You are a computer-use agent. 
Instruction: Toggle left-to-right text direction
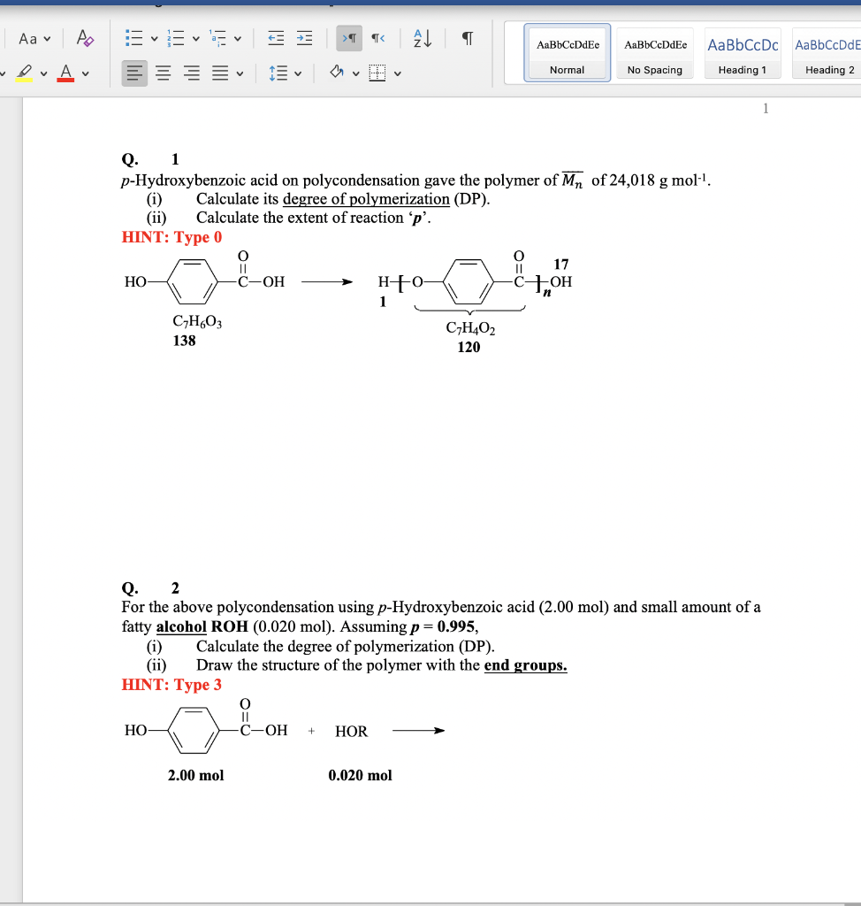click(351, 37)
